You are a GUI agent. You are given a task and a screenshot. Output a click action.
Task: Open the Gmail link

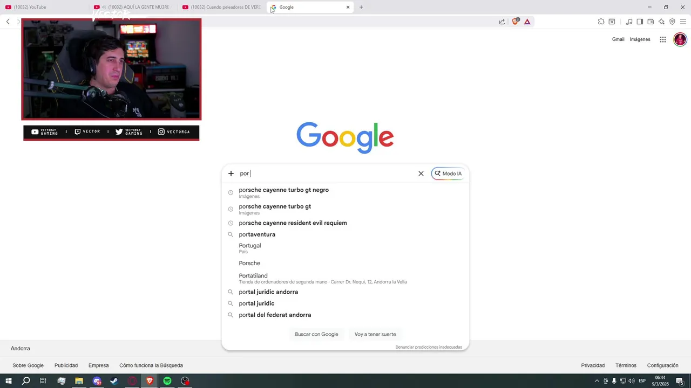(618, 39)
